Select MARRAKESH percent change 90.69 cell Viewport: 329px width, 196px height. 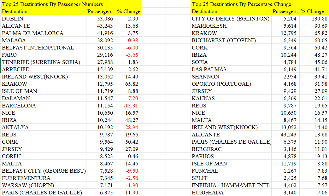[x=314, y=26]
